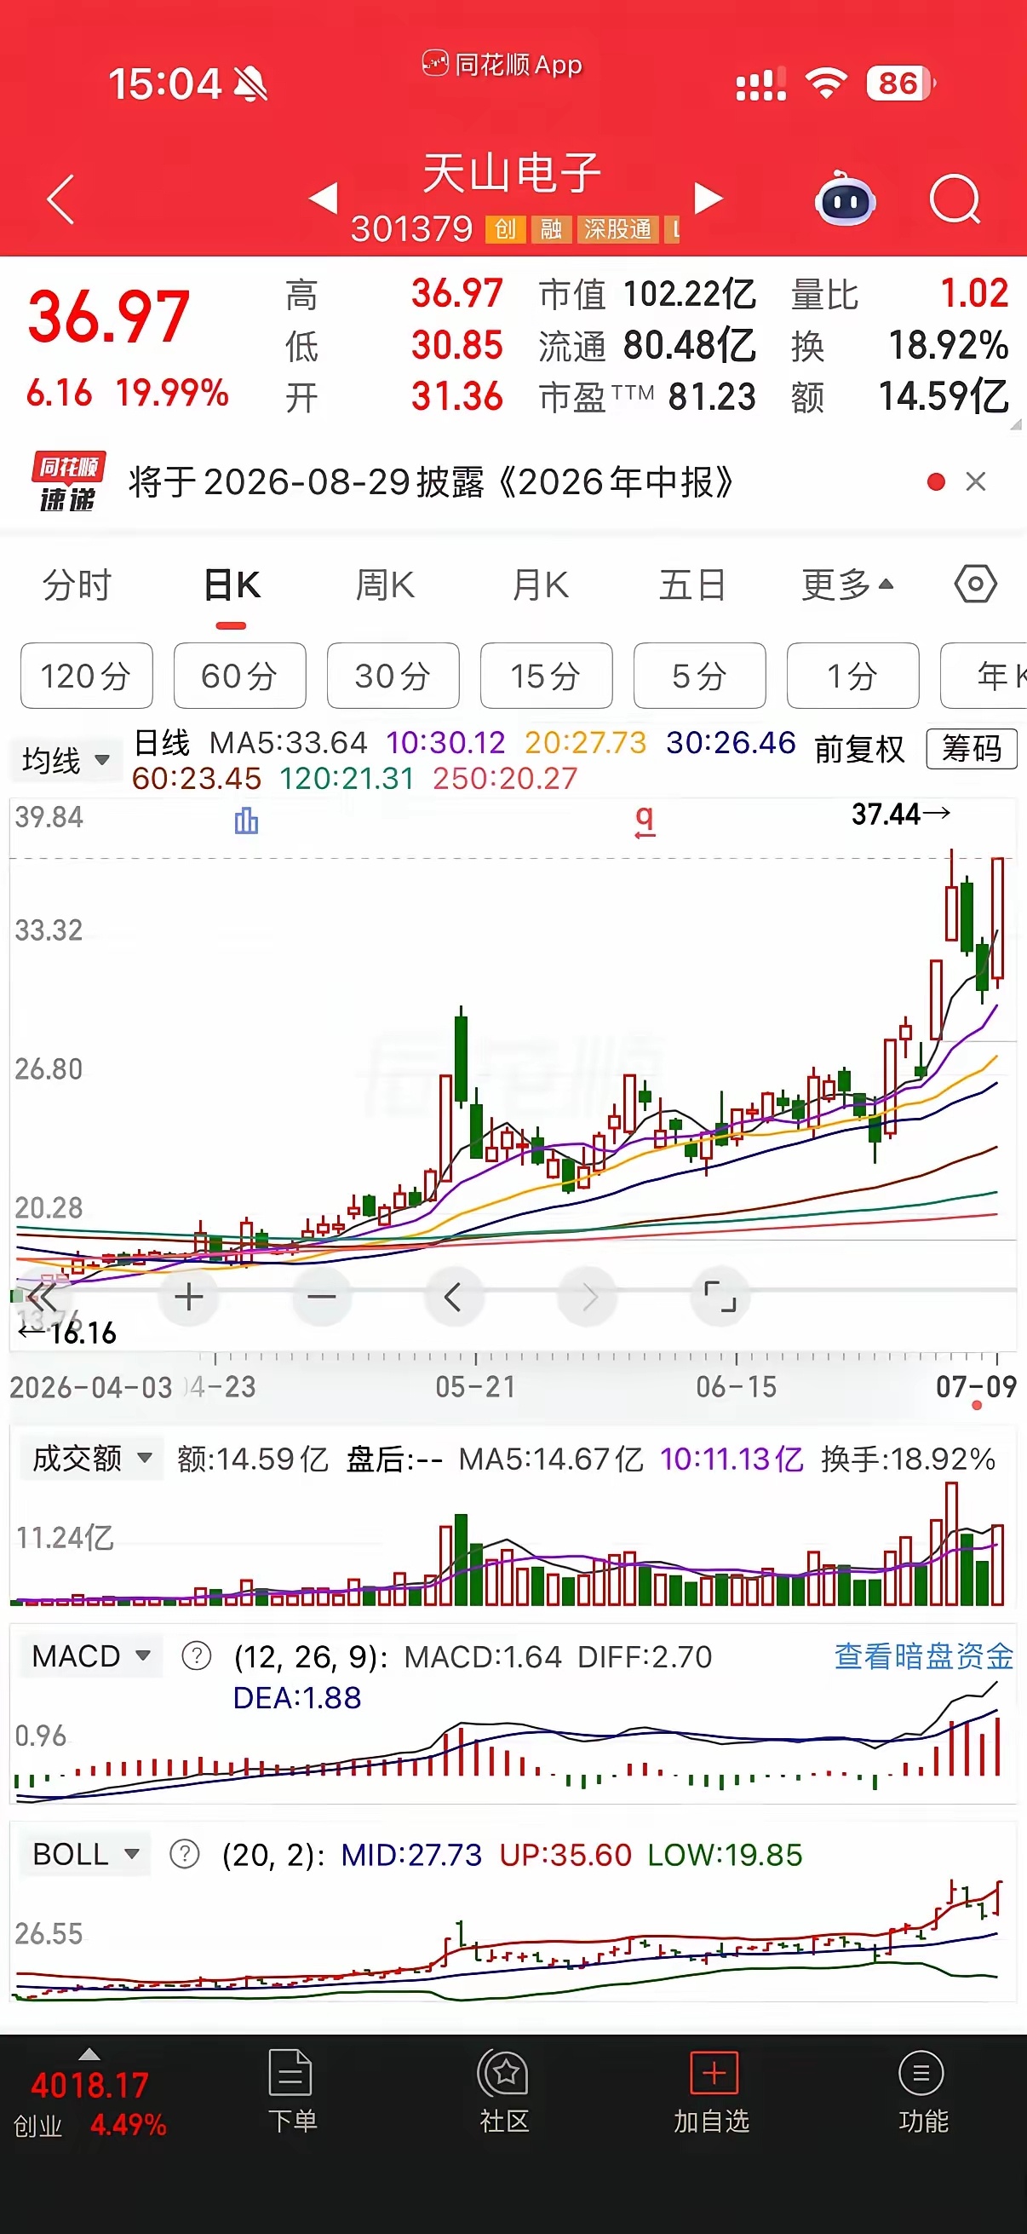
Task: Switch to 月K tab
Action: point(539,585)
